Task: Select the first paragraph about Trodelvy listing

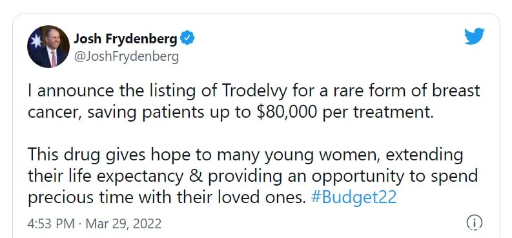Action: (x=254, y=102)
